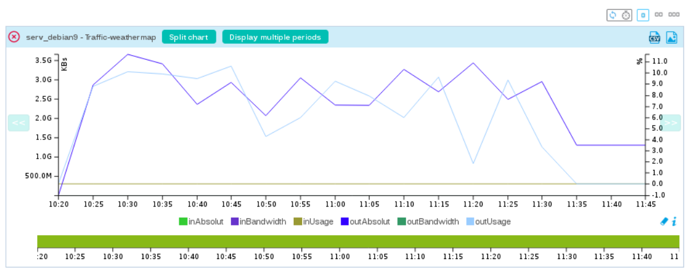
Task: Click the eraser icon beside the legend
Action: point(664,221)
